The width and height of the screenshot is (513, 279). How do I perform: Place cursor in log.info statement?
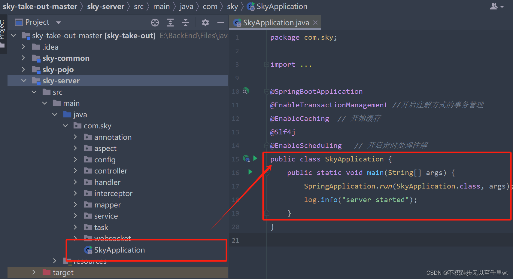click(x=360, y=200)
